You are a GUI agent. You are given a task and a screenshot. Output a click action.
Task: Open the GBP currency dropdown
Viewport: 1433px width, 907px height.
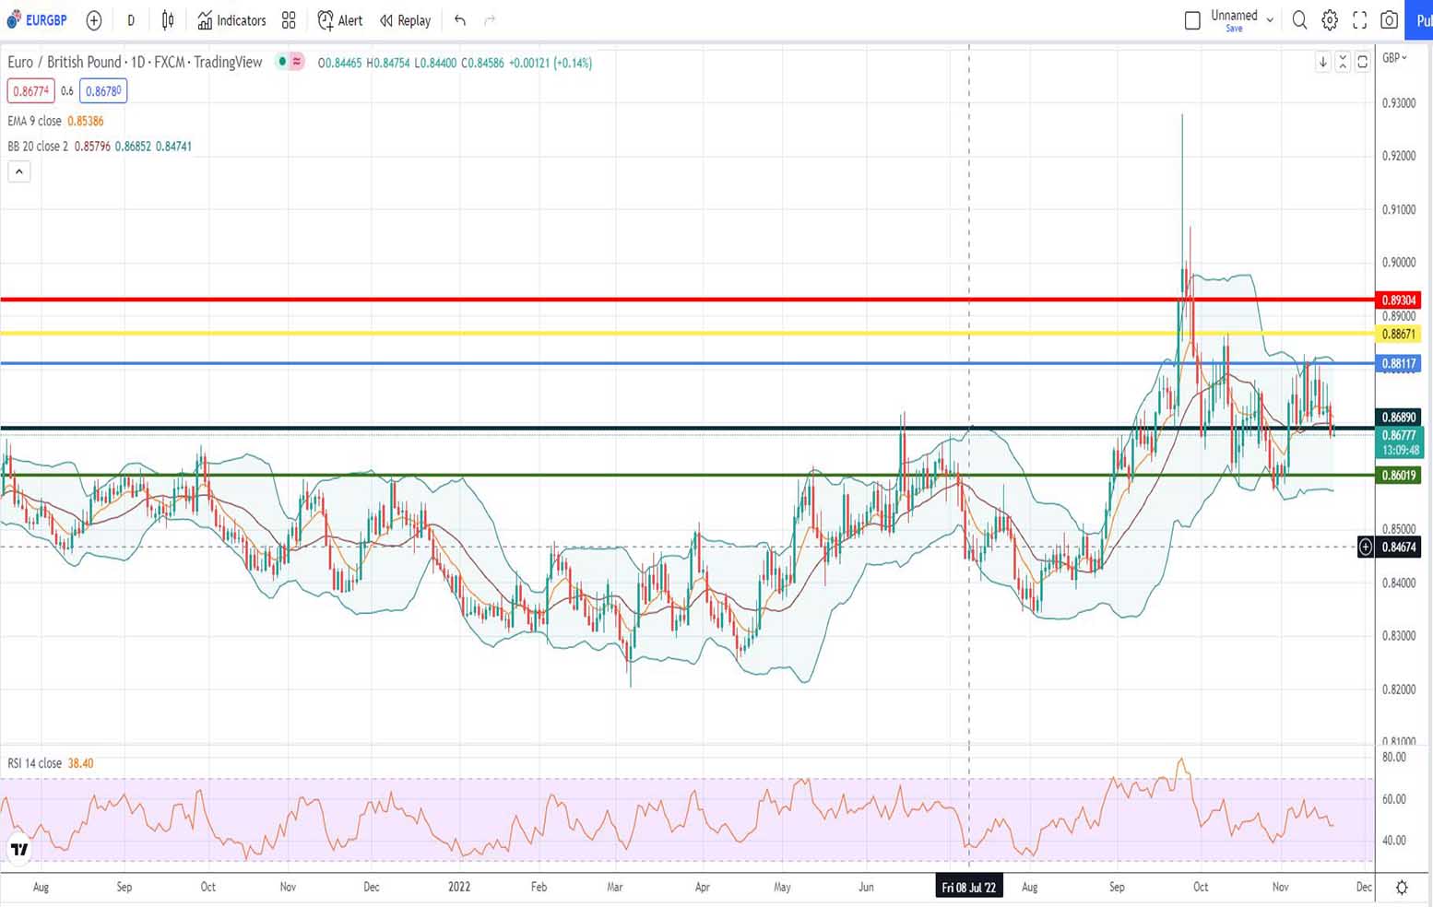point(1394,58)
